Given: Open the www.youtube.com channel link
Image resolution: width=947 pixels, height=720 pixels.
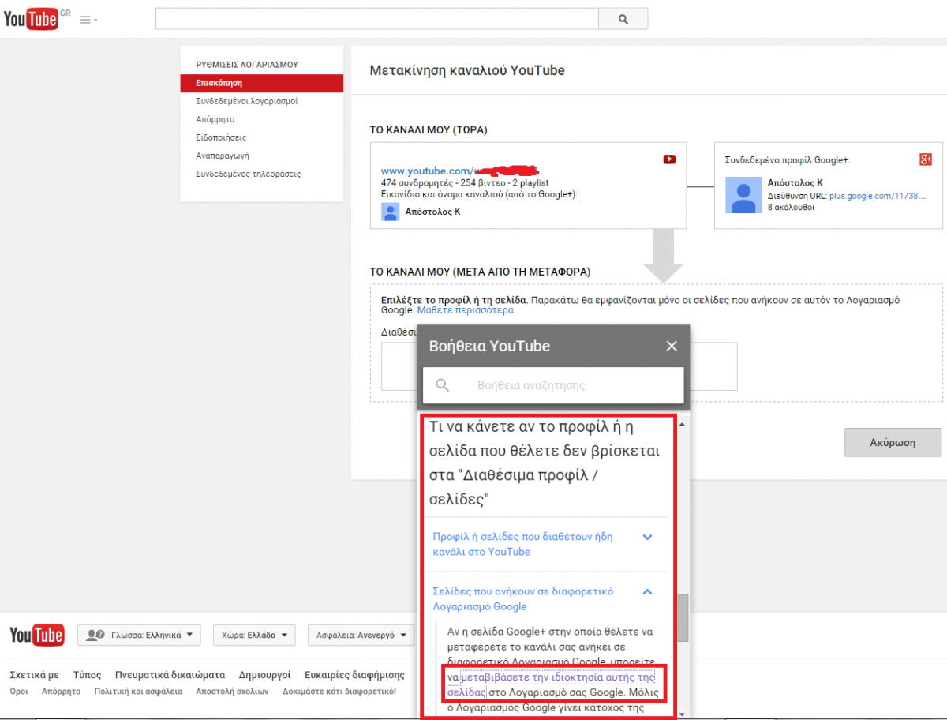Looking at the screenshot, I should [x=459, y=171].
